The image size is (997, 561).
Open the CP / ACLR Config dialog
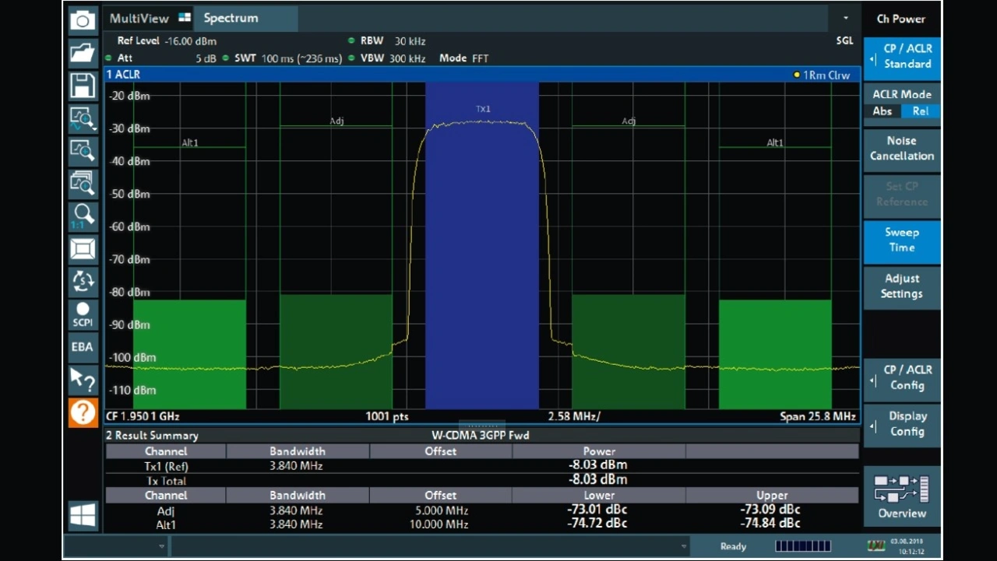(x=902, y=378)
